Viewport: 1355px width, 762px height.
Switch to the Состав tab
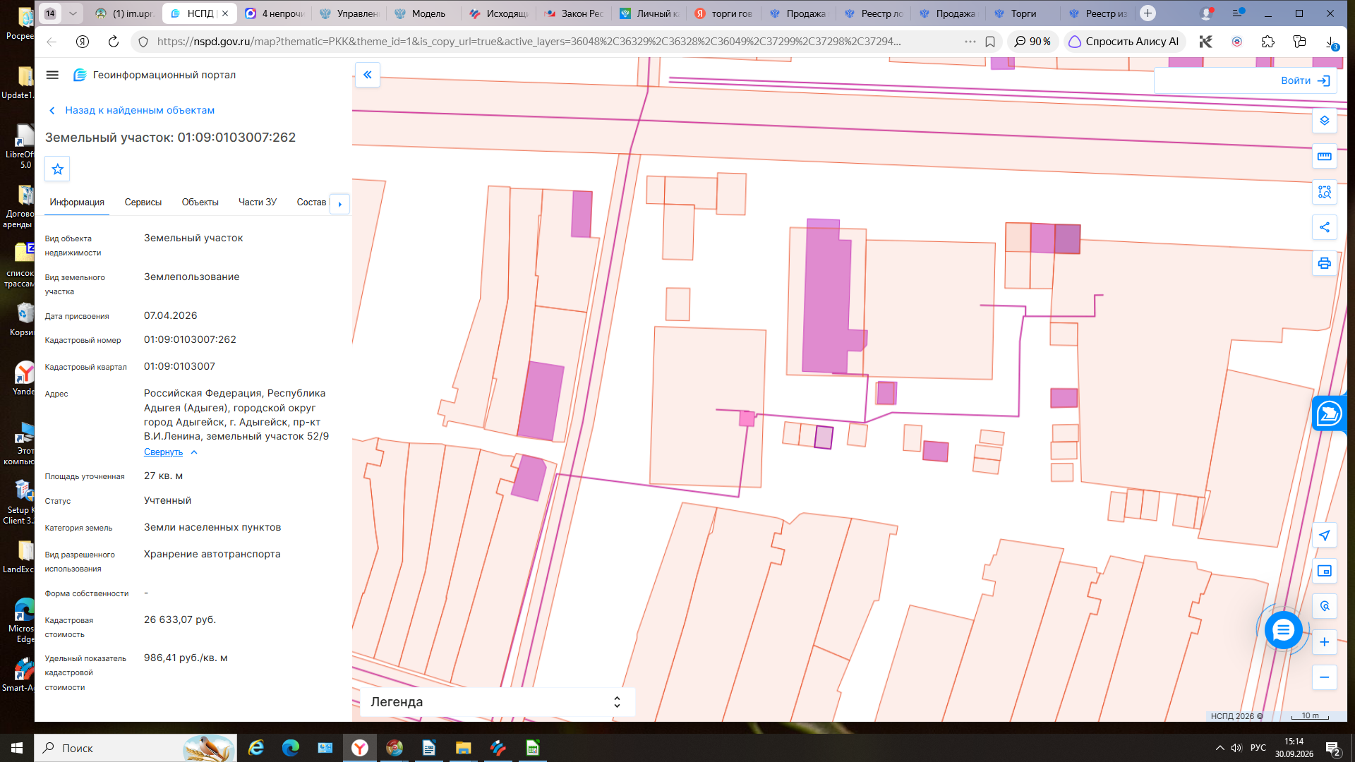click(x=311, y=202)
